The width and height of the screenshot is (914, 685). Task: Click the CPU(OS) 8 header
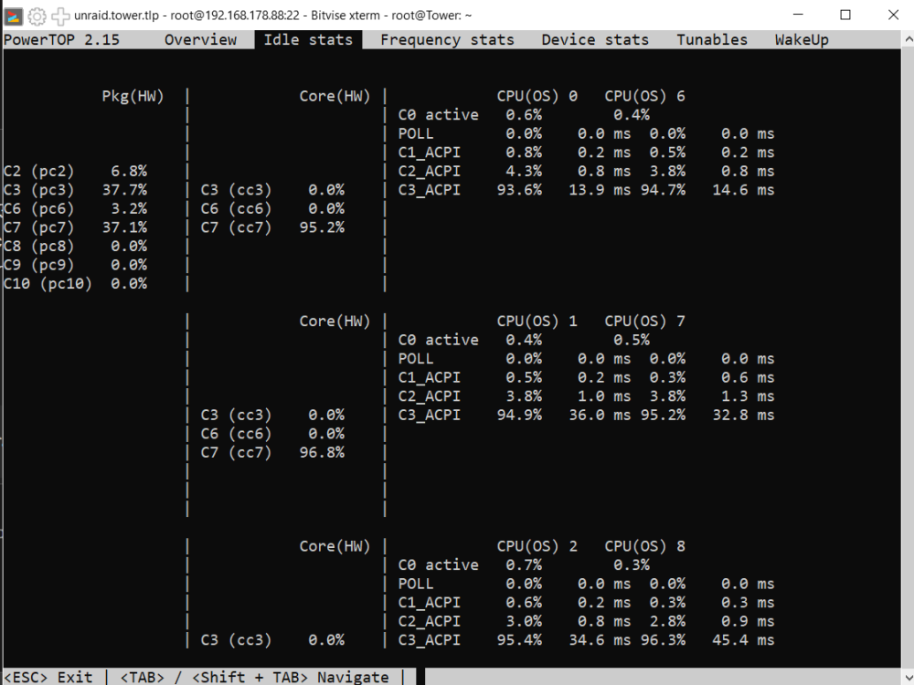(x=644, y=546)
